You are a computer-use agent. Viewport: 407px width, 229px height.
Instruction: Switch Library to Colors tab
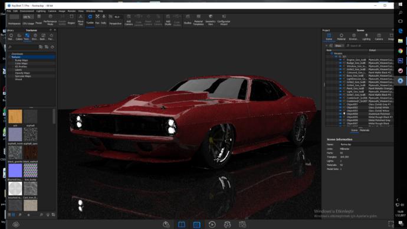pyautogui.click(x=19, y=37)
